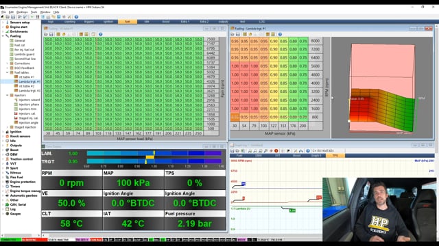Select CAN, Serial in the tree
This screenshot has width=439, height=246.
pos(18,205)
